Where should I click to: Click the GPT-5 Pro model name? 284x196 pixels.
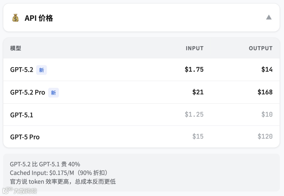point(25,137)
